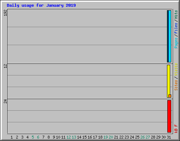
Task: Click day label '13' on the x-axis
Action: (x=74, y=137)
